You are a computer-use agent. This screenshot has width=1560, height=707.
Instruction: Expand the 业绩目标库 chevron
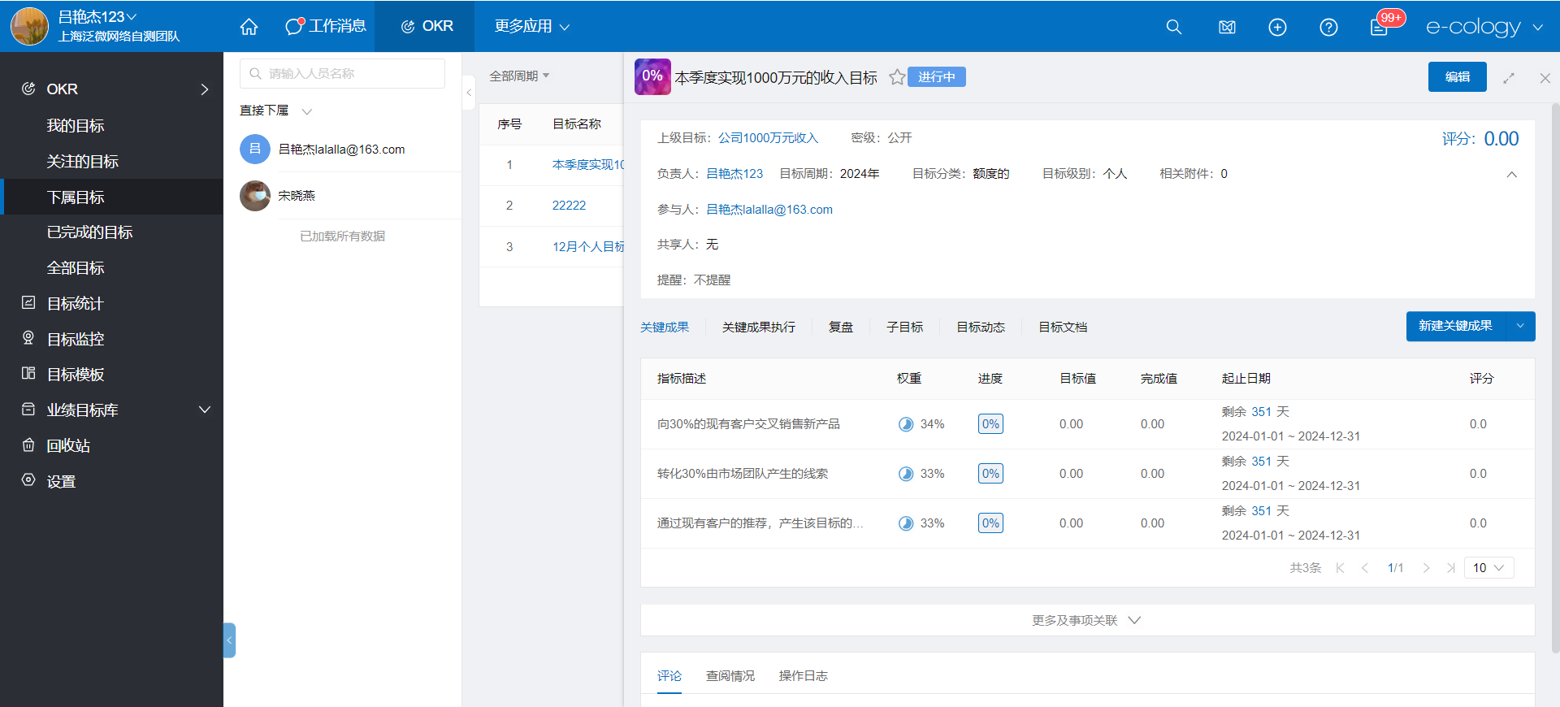point(205,410)
